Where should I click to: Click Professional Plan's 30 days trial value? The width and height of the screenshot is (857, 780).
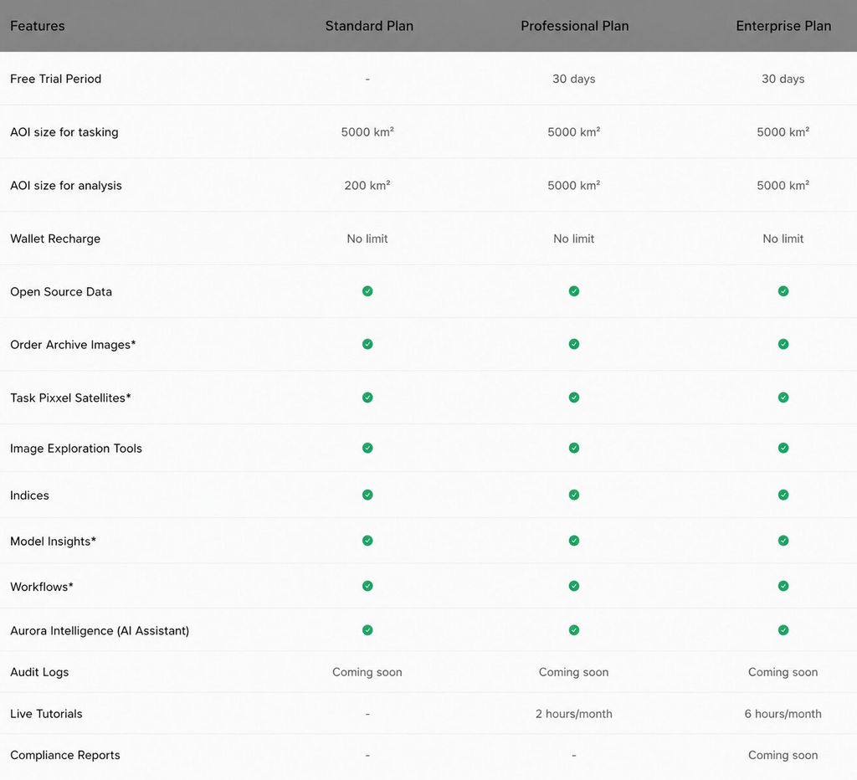pyautogui.click(x=574, y=79)
